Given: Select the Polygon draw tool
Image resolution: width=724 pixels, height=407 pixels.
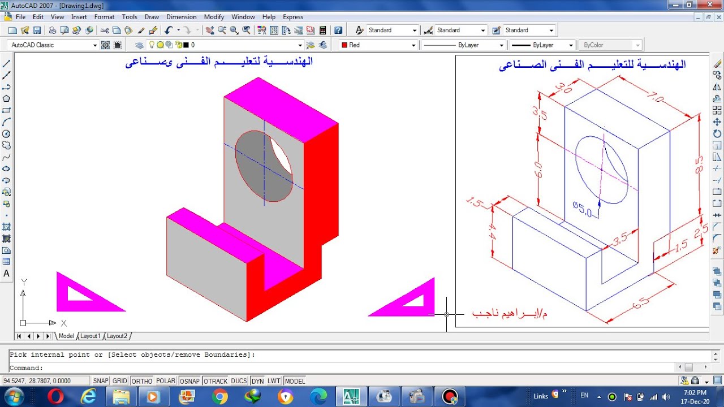Looking at the screenshot, I should pos(7,98).
